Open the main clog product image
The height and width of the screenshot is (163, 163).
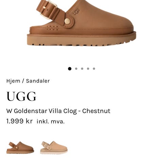pyautogui.click(x=81, y=23)
